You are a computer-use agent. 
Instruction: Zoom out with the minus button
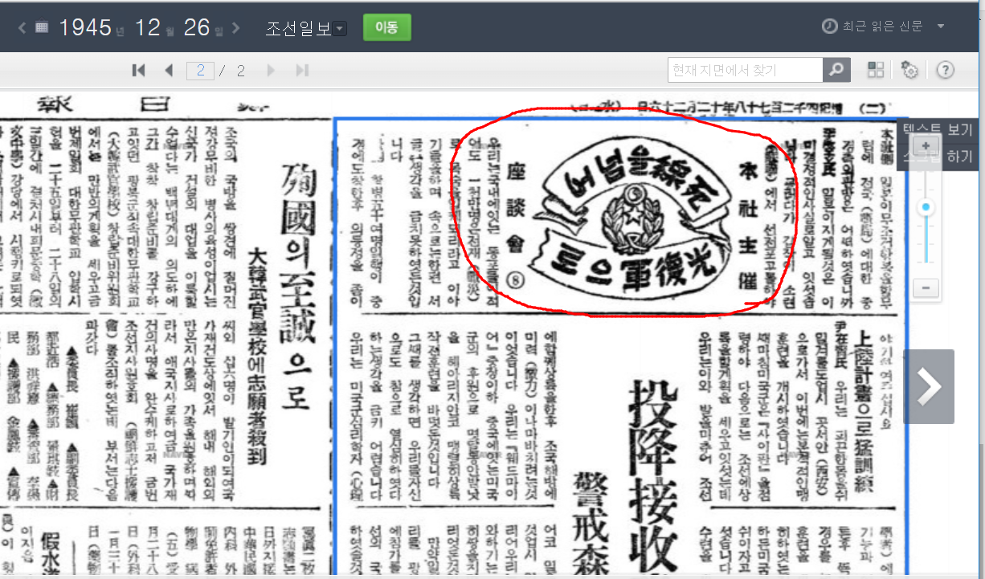[926, 287]
